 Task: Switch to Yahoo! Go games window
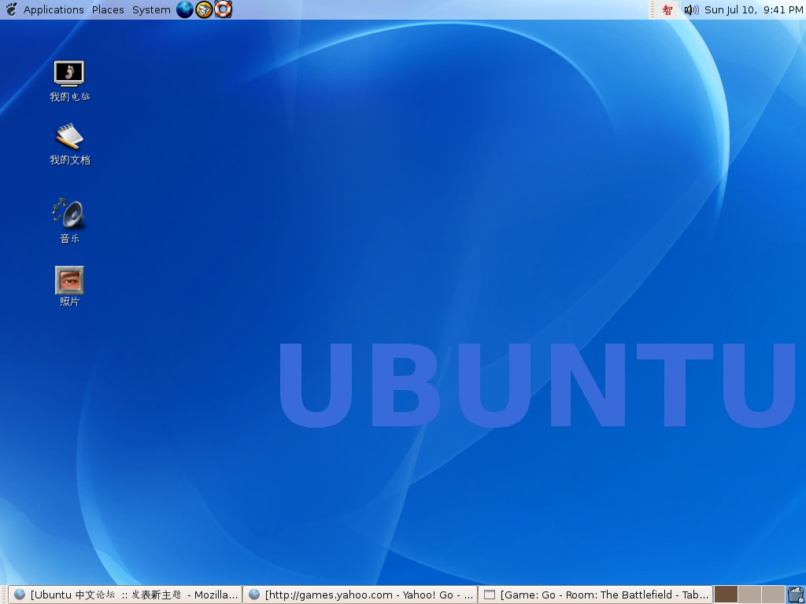tap(360, 595)
